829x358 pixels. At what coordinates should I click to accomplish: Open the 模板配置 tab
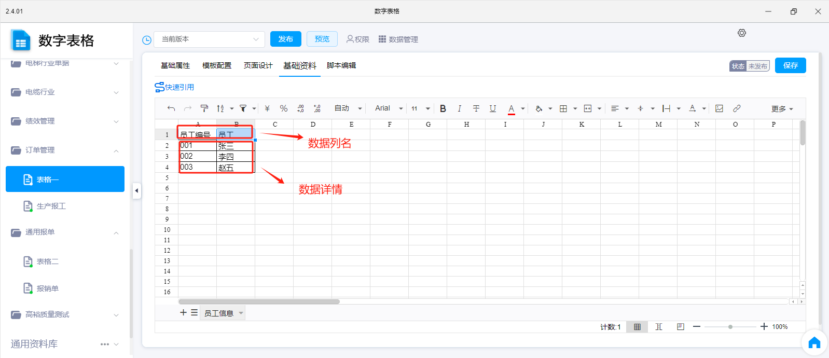(x=217, y=66)
